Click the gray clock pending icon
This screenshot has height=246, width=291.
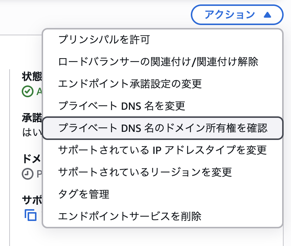pyautogui.click(x=28, y=174)
